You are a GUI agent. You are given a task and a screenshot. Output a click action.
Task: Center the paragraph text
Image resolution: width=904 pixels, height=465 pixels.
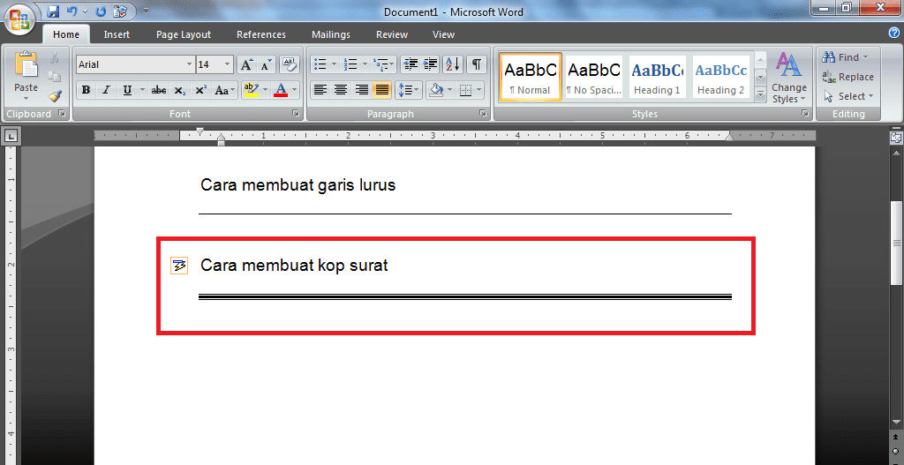[341, 90]
